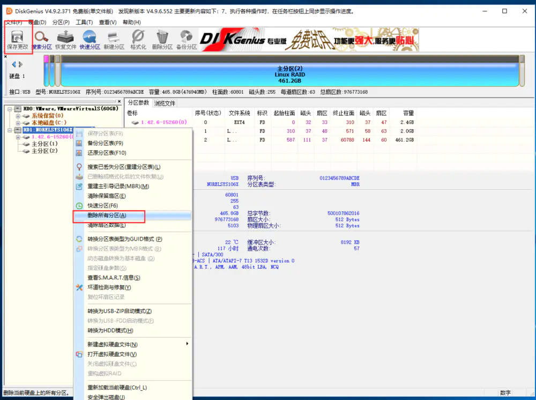Expand the 系统保留(0) tree node
The image size is (536, 400).
coord(18,116)
